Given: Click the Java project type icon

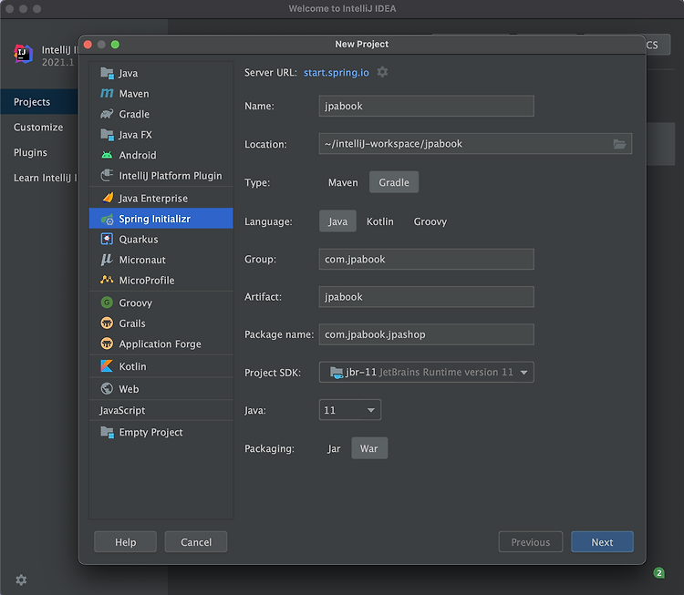Looking at the screenshot, I should [107, 73].
